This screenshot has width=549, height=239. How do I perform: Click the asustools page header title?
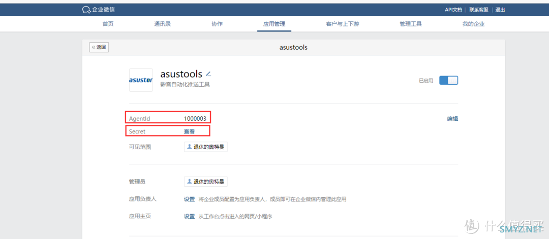(293, 47)
